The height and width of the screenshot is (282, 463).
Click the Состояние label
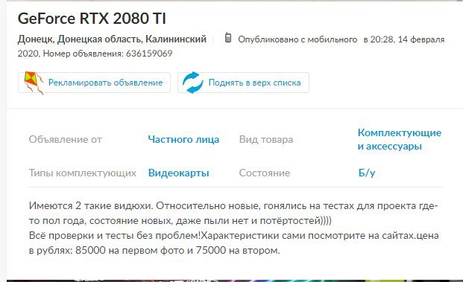pos(265,173)
